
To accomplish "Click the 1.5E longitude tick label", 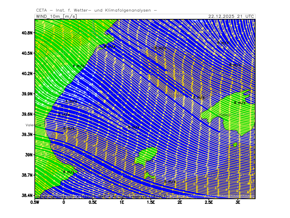I will [151, 202].
